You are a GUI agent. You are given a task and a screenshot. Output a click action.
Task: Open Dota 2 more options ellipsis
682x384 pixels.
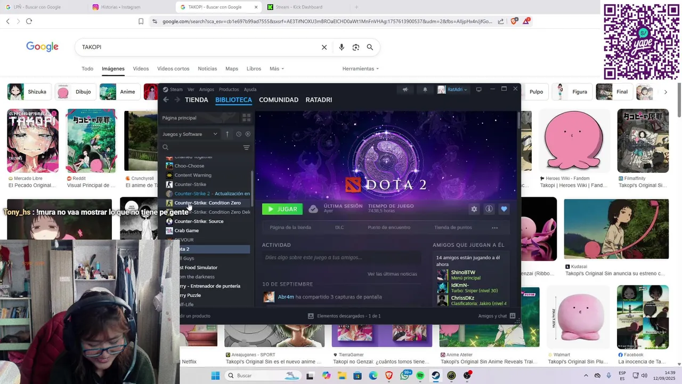(x=494, y=228)
